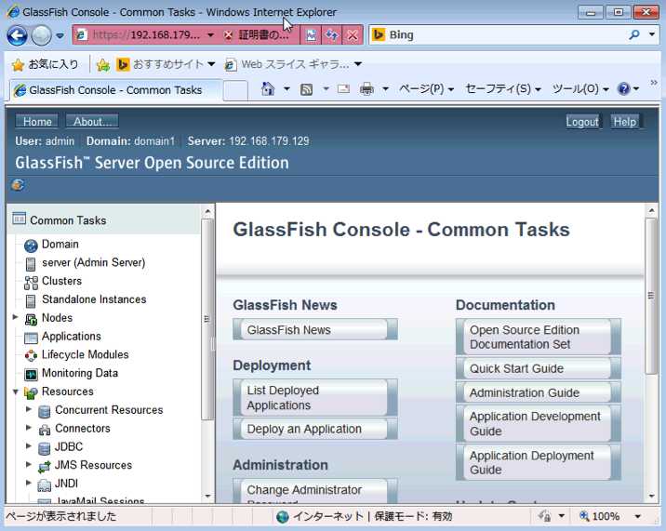Click the Logout button

coord(582,122)
